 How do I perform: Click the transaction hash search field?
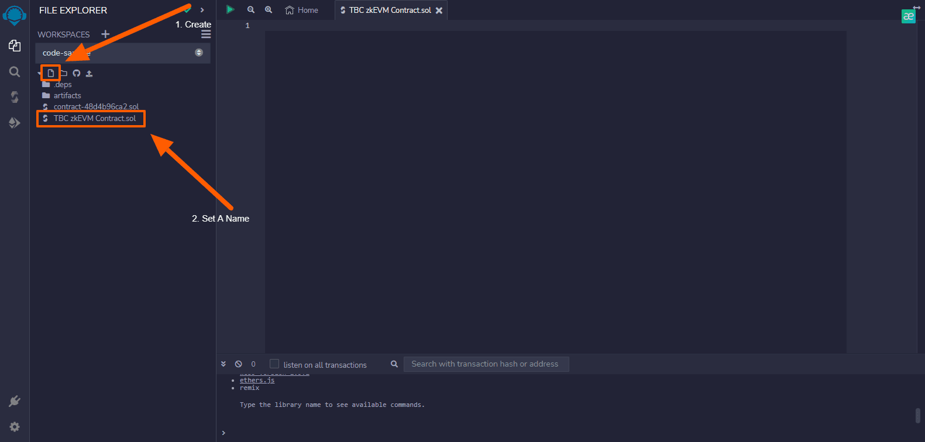point(486,364)
